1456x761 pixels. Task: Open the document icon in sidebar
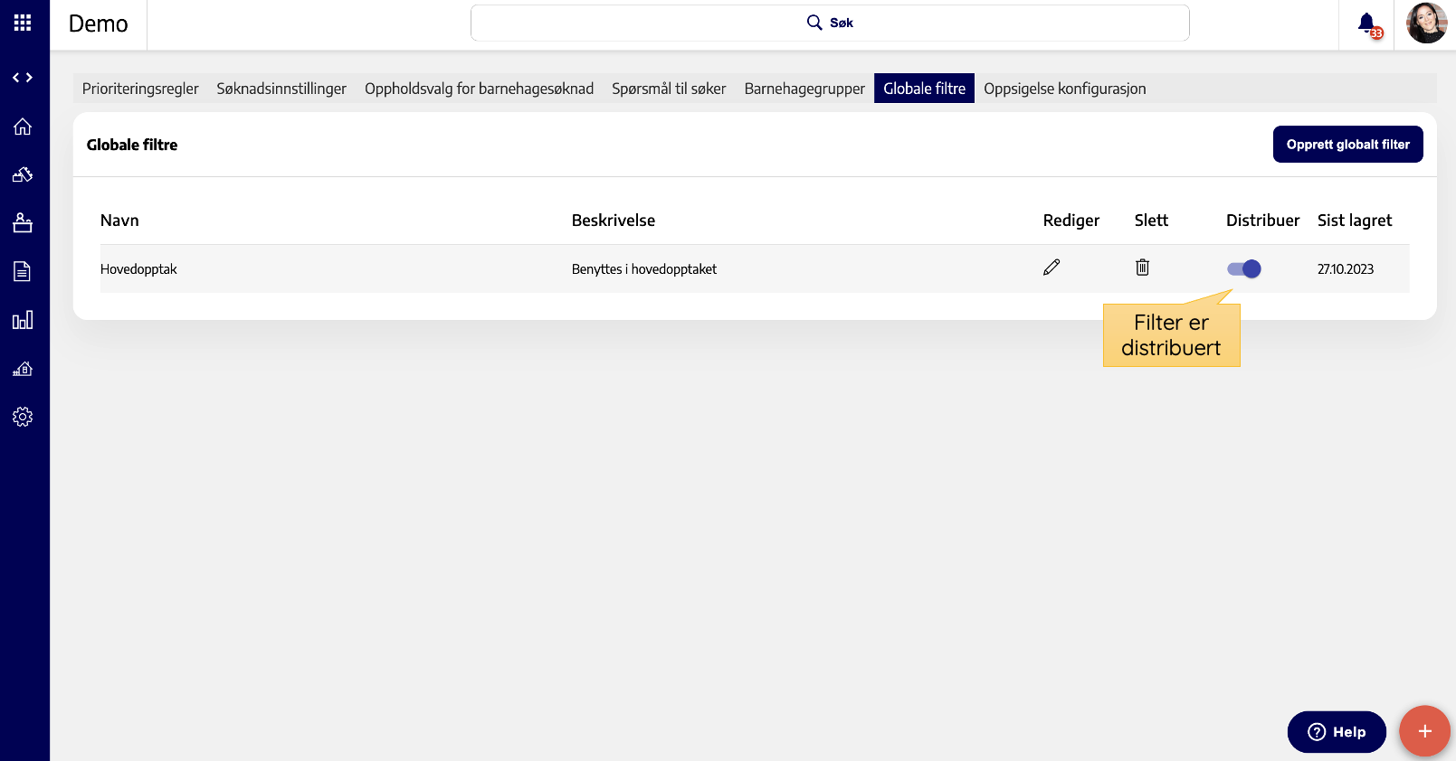click(23, 271)
